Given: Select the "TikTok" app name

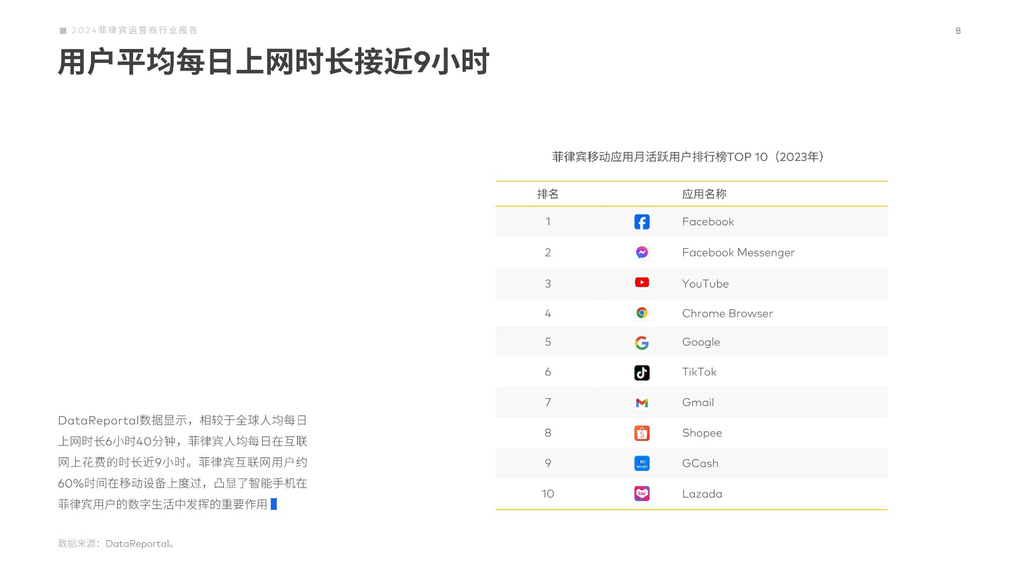Looking at the screenshot, I should coord(699,372).
